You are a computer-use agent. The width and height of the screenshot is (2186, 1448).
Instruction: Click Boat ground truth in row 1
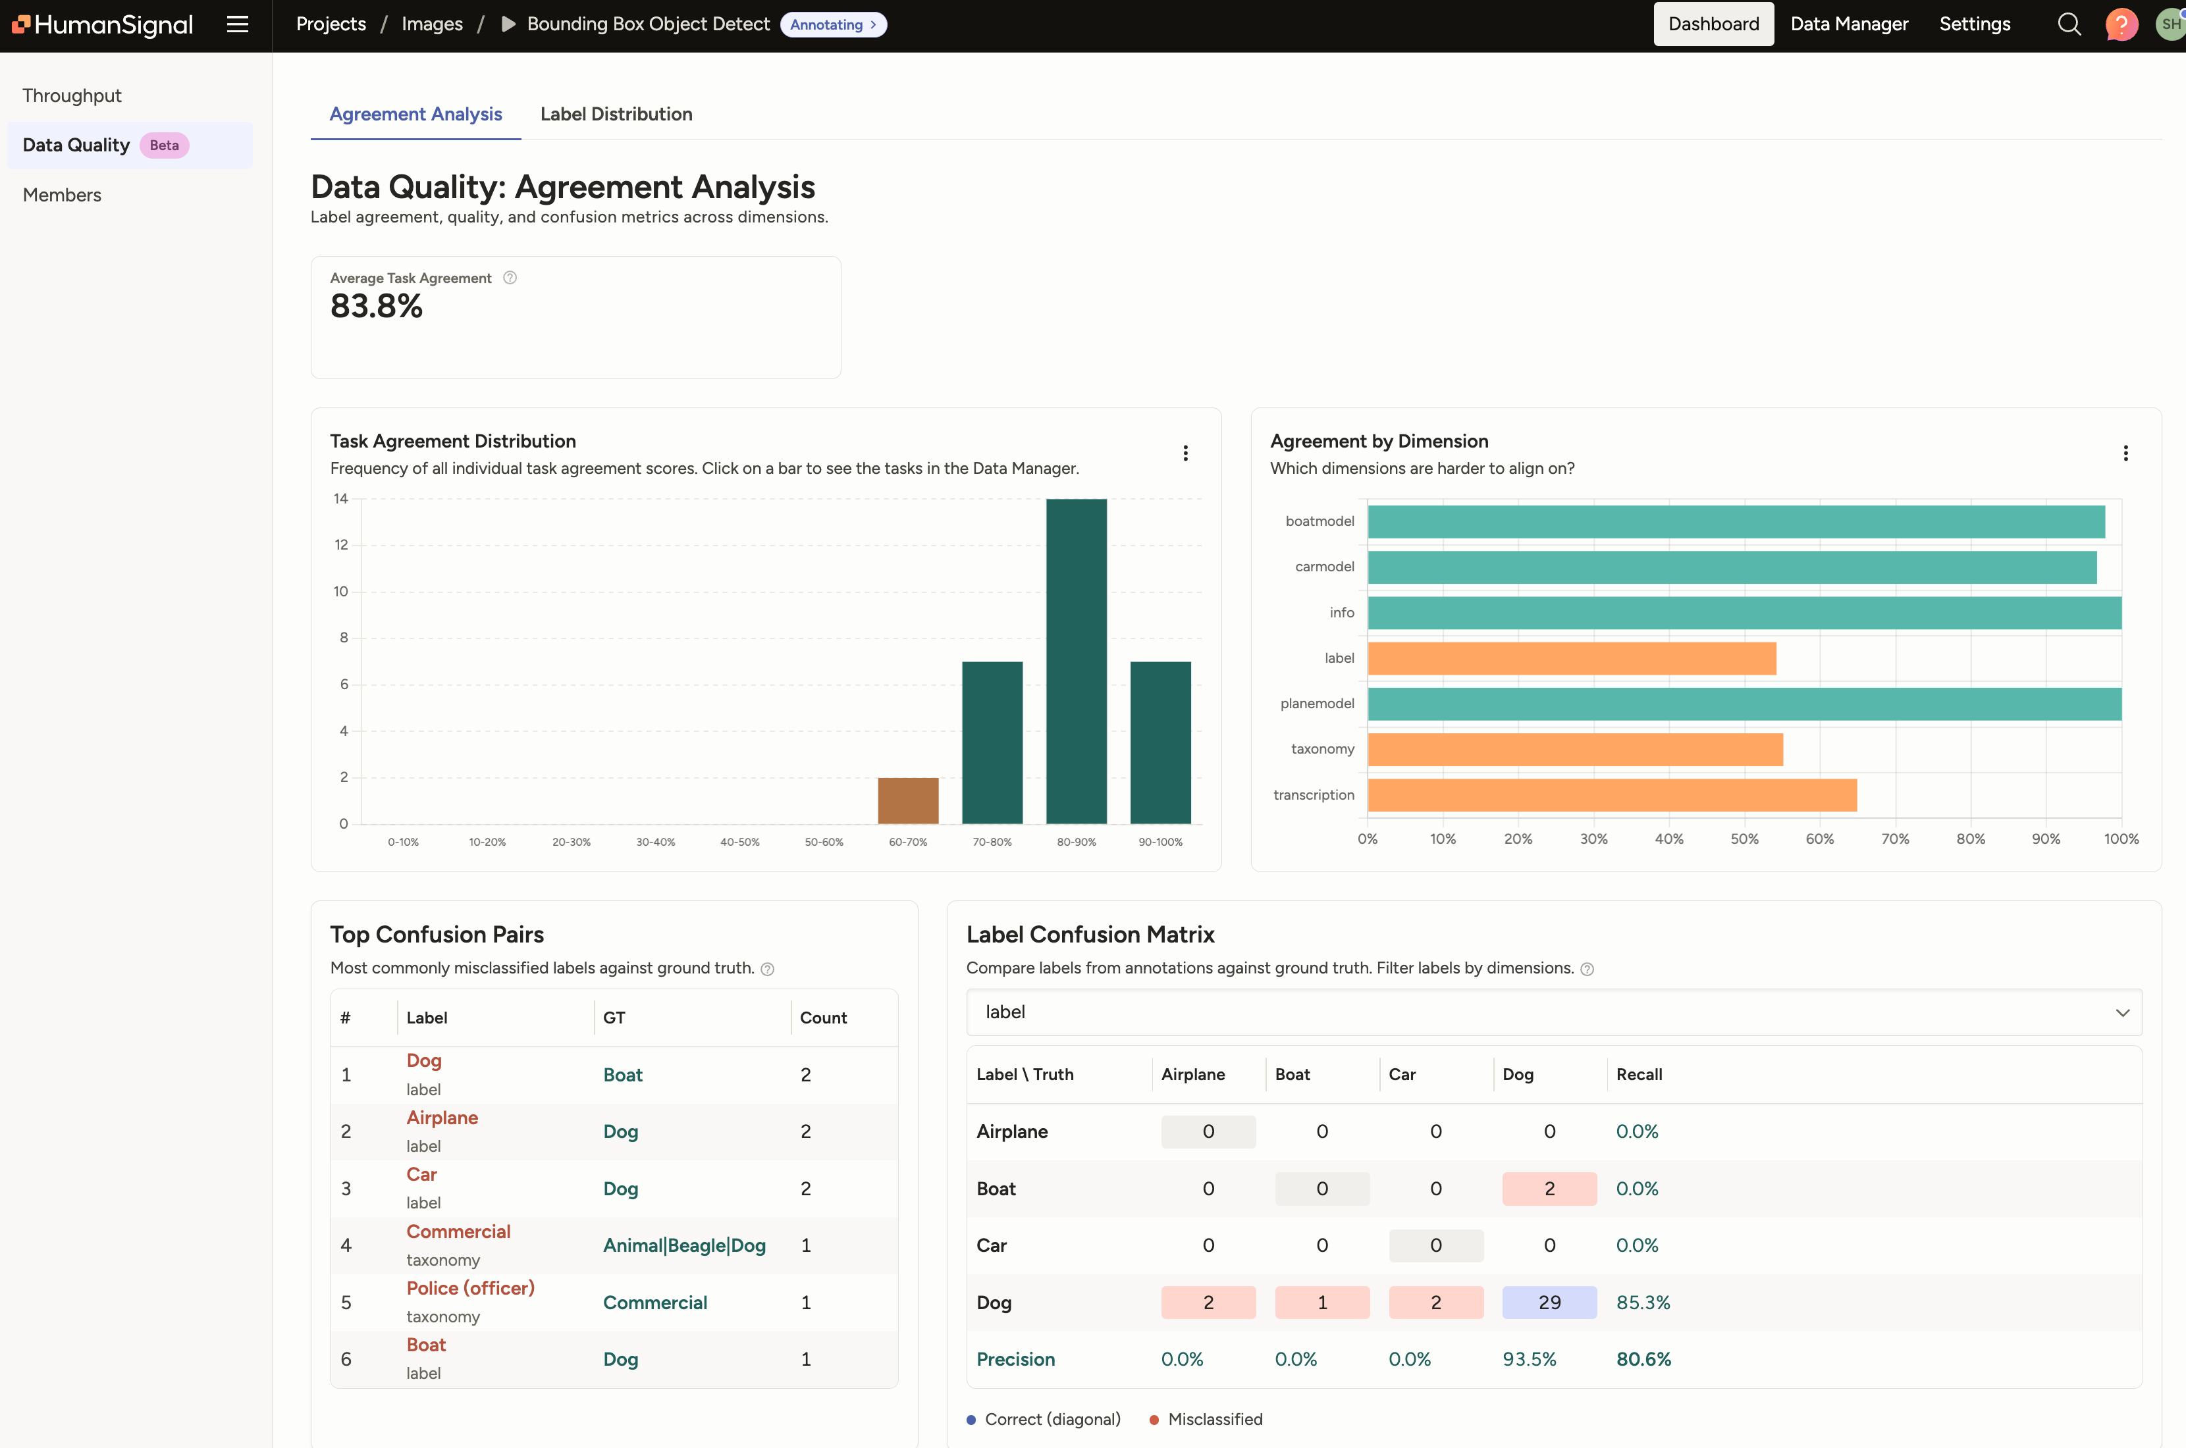622,1075
